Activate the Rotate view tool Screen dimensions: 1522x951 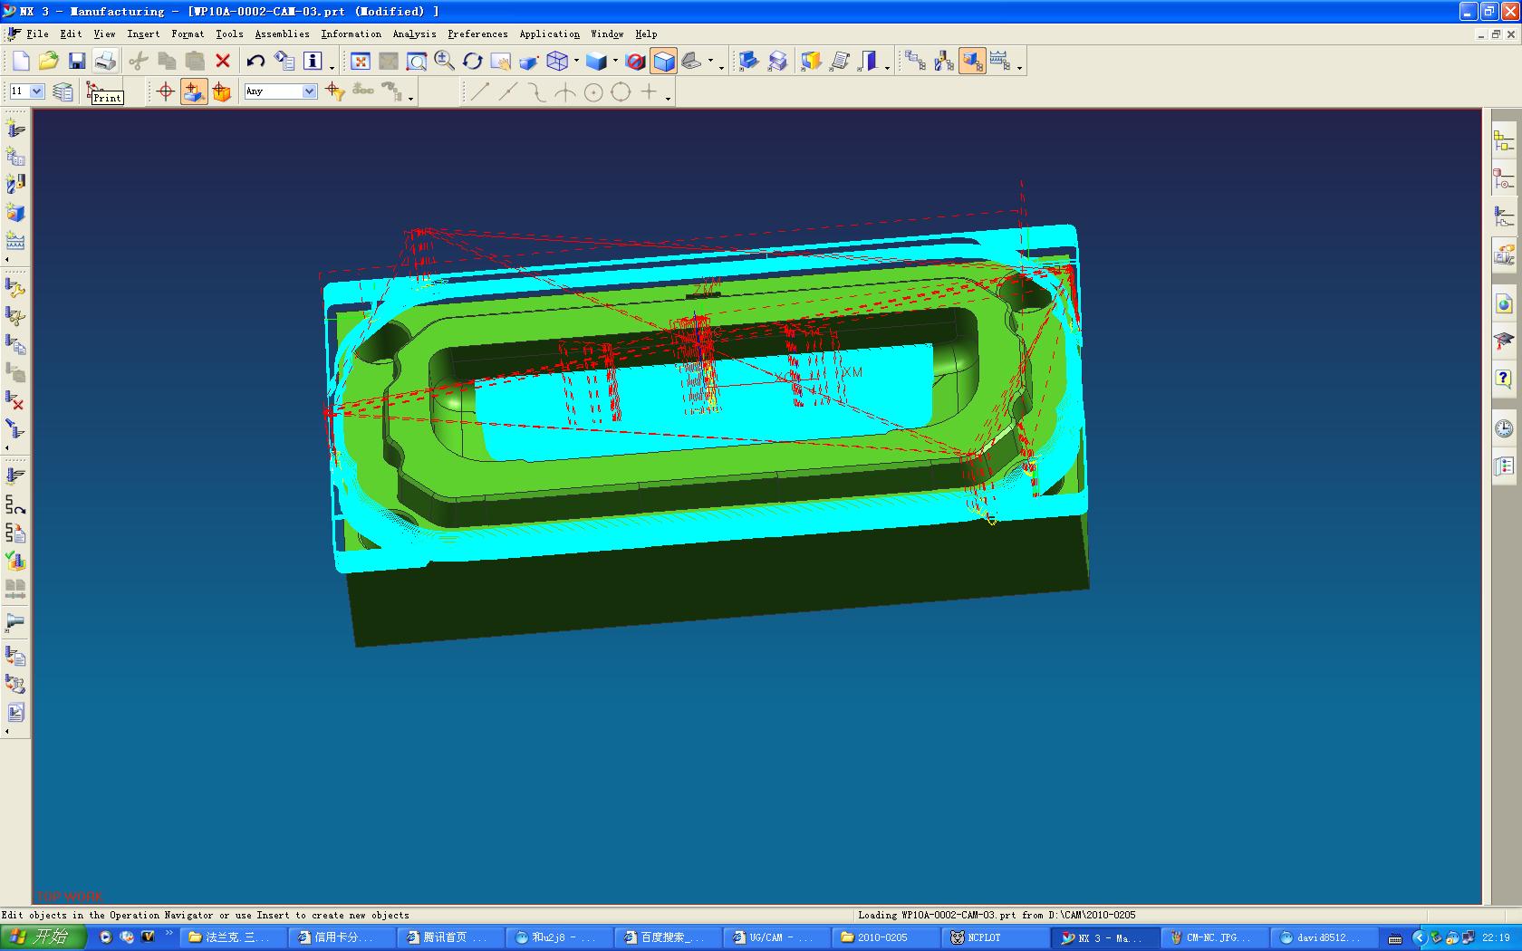[473, 61]
